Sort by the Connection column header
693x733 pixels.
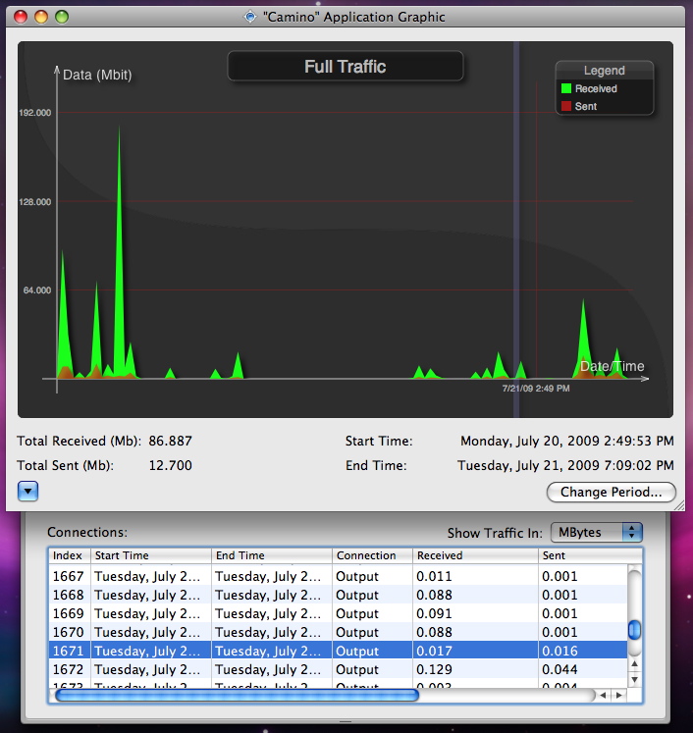(372, 555)
